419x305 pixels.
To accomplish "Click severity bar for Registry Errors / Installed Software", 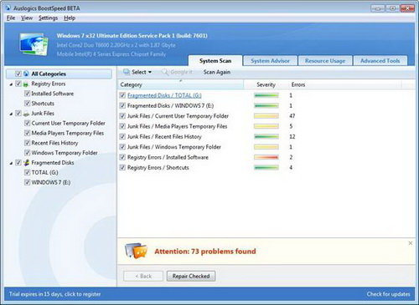I will click(266, 157).
